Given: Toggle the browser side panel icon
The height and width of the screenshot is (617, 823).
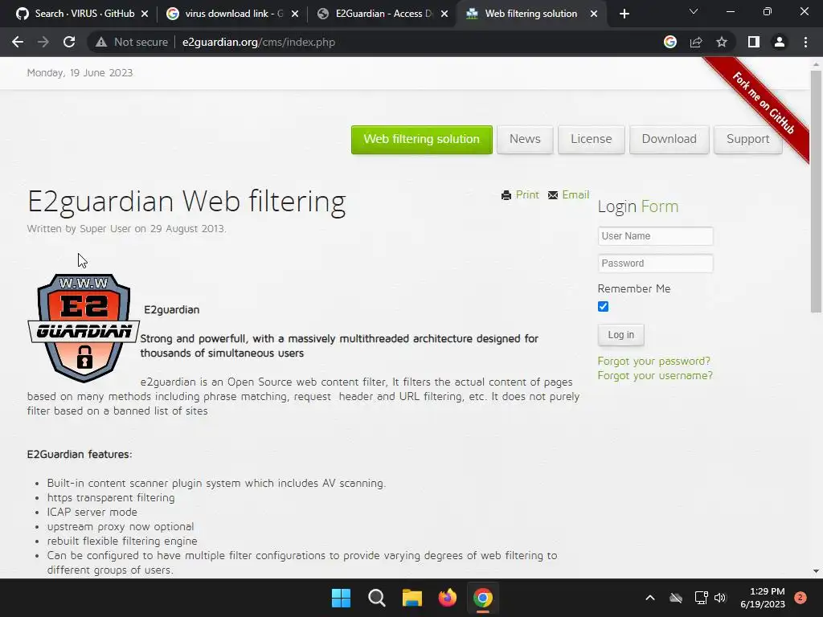Looking at the screenshot, I should (x=754, y=42).
